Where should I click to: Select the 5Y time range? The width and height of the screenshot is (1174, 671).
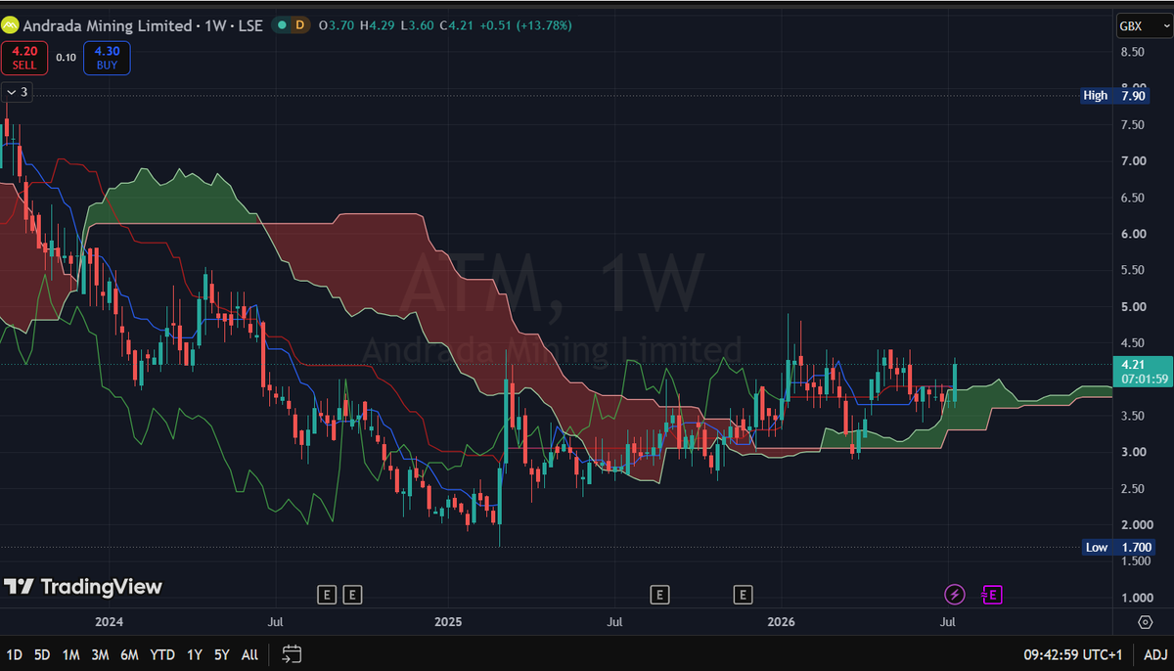pos(222,654)
